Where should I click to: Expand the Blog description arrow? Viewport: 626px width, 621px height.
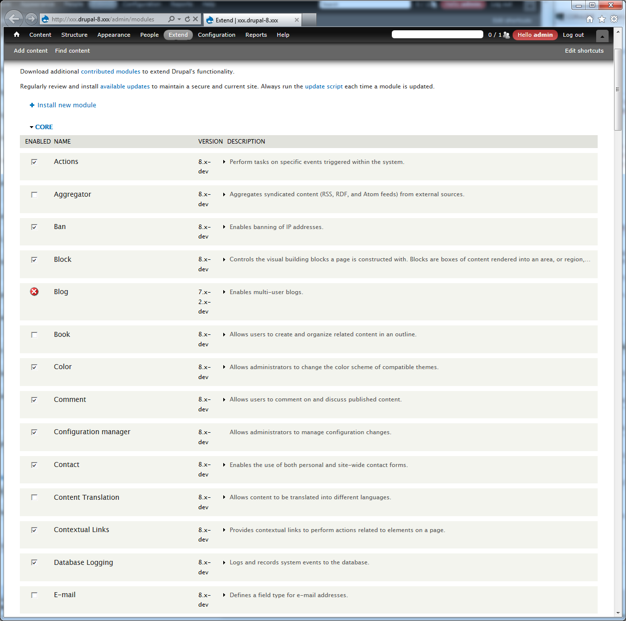point(224,292)
